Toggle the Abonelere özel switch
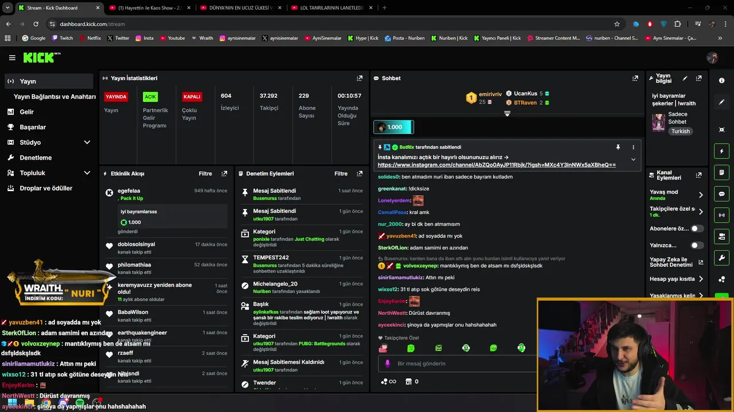Screen dimensions: 734x412 [697, 228]
